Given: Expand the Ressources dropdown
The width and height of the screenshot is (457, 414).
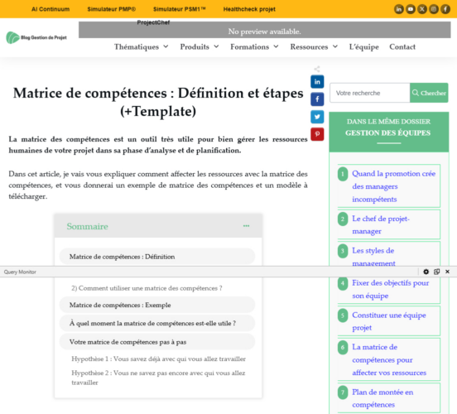Looking at the screenshot, I should [314, 46].
